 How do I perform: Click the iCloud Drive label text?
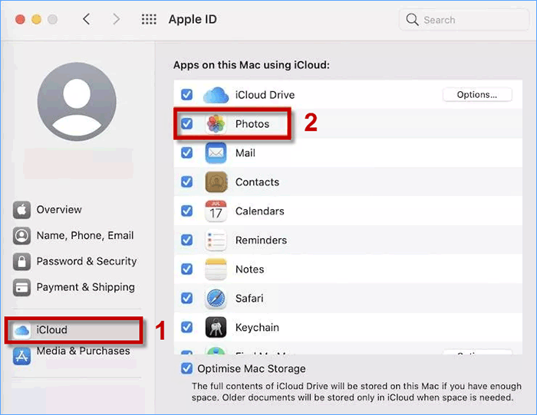(265, 95)
